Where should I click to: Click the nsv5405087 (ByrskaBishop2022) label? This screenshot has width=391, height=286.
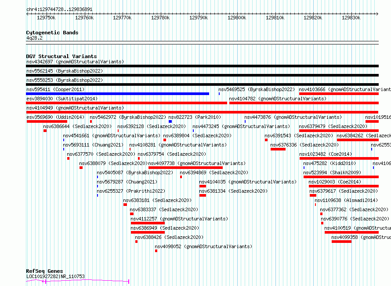click(x=135, y=172)
